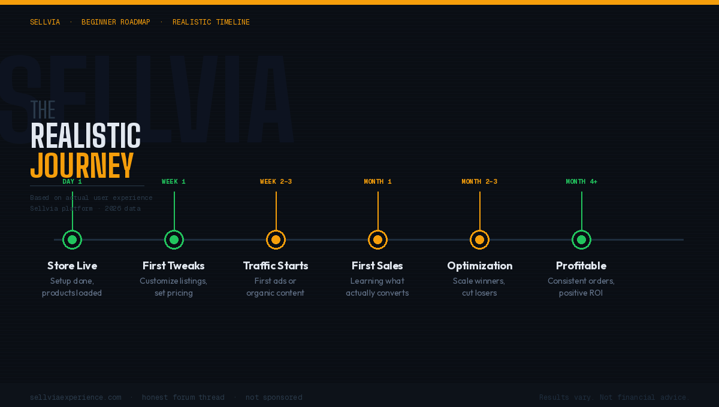Select REALISTIC TIMELINE header item
Image resolution: width=719 pixels, height=407 pixels.
point(211,22)
